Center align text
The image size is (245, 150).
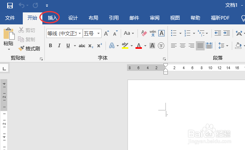[183, 46]
